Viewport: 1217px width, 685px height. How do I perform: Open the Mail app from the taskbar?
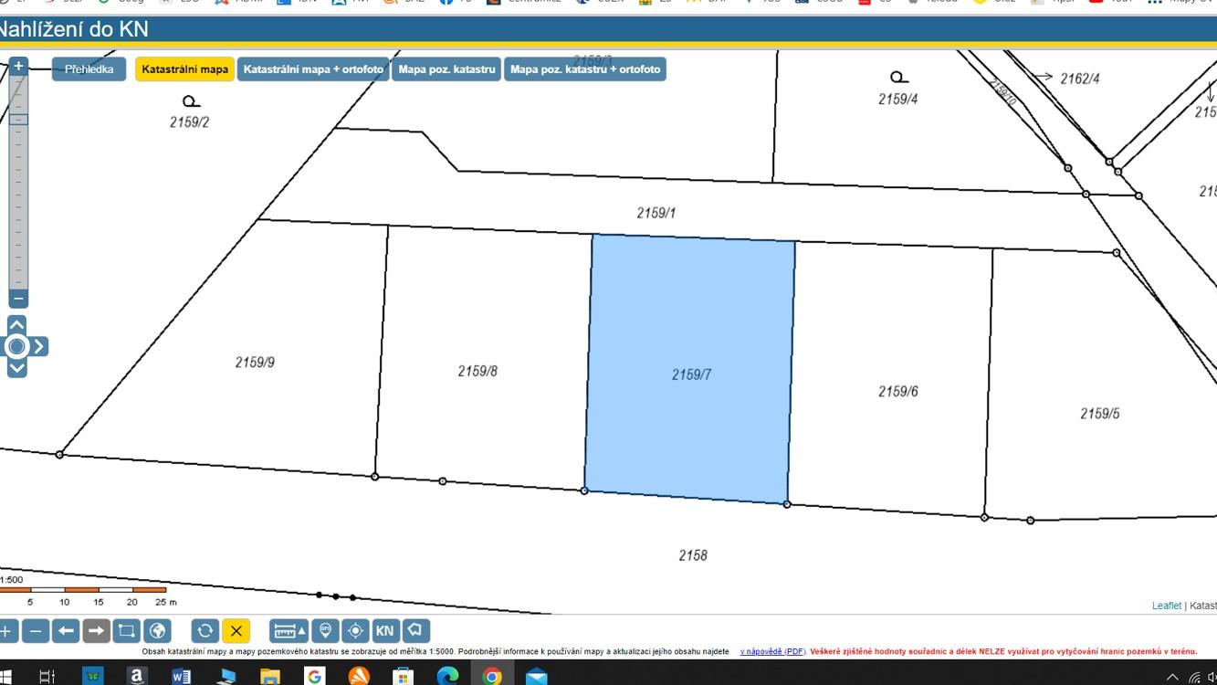coord(537,677)
